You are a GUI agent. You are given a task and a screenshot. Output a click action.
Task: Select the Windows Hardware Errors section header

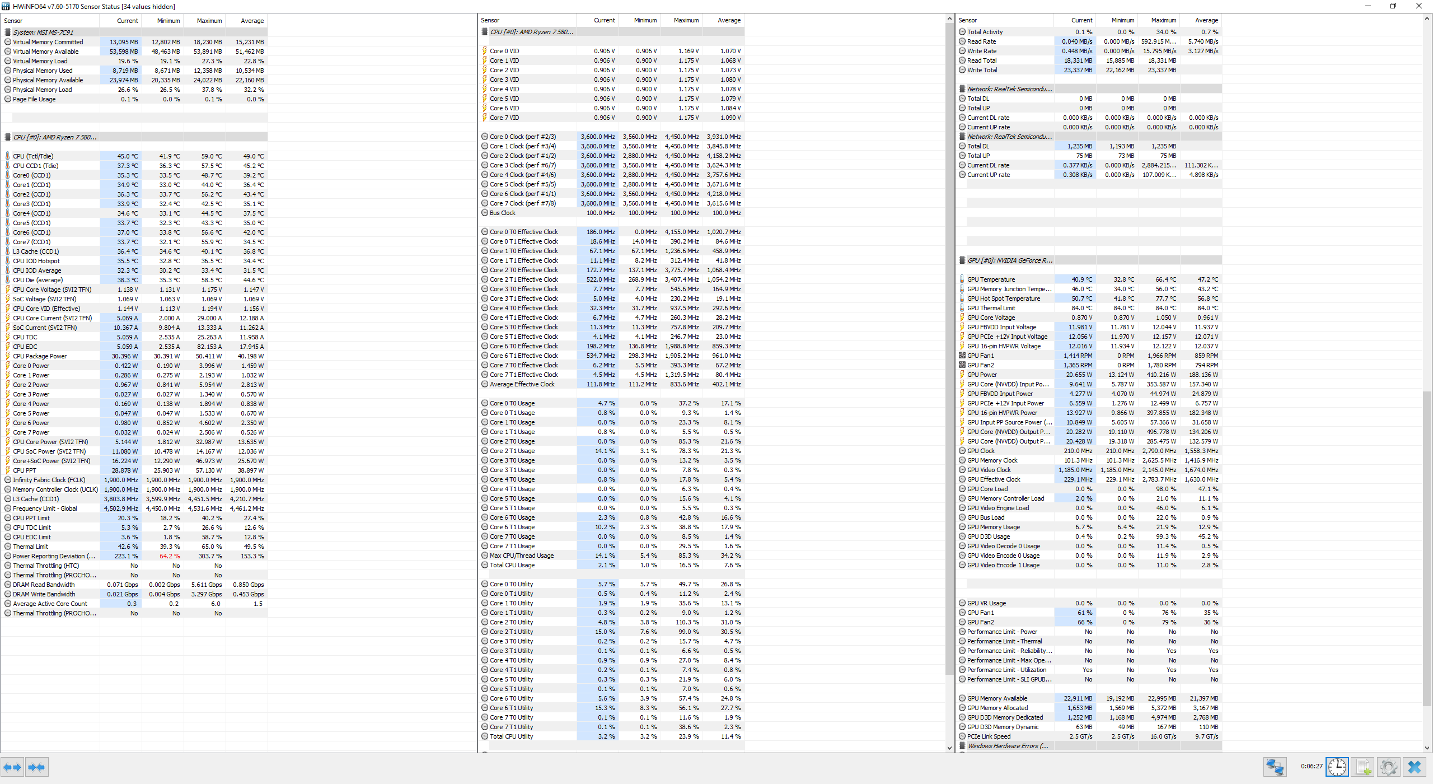[1007, 746]
